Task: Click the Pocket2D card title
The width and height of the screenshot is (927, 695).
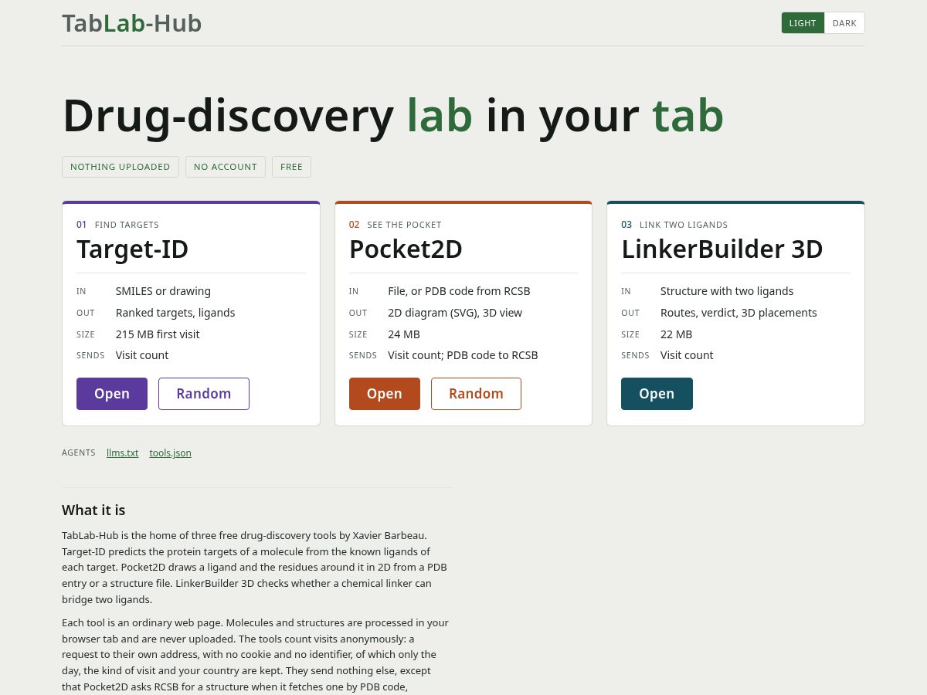Action: pyautogui.click(x=406, y=249)
